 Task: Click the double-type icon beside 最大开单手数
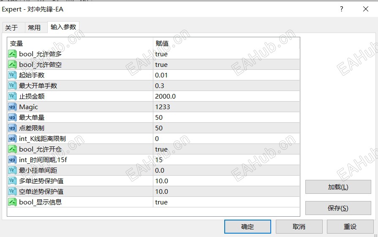(12, 85)
